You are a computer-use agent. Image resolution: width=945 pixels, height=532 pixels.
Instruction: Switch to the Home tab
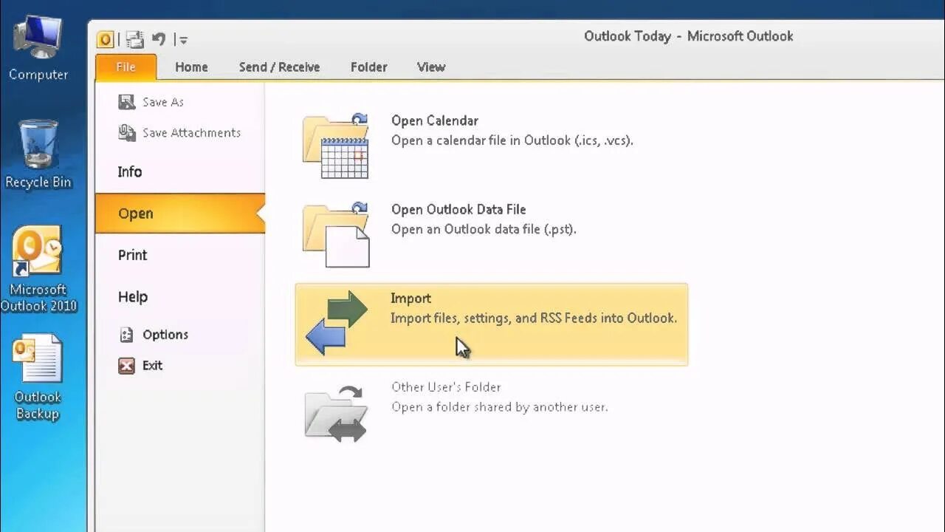[191, 66]
